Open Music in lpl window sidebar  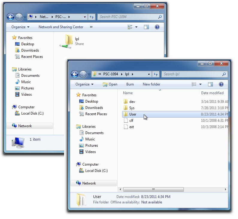87,139
